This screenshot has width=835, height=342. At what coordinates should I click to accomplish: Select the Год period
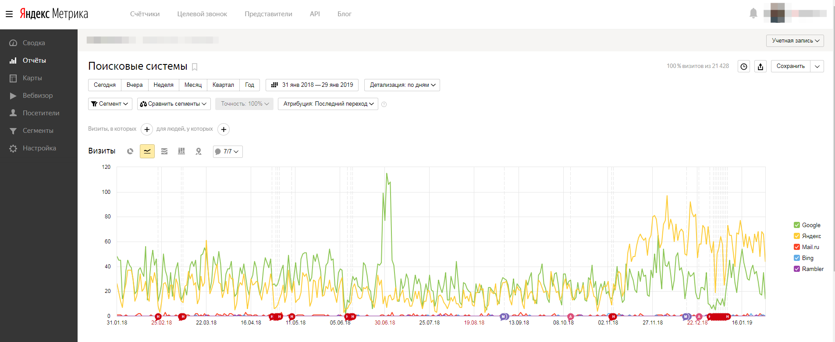[x=249, y=85]
